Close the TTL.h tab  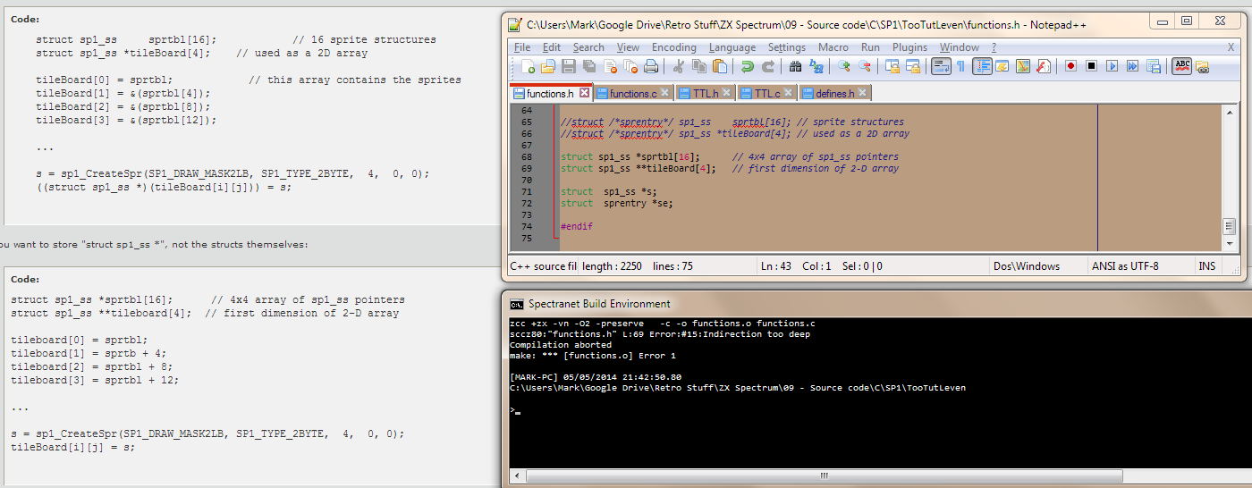pyautogui.click(x=726, y=93)
